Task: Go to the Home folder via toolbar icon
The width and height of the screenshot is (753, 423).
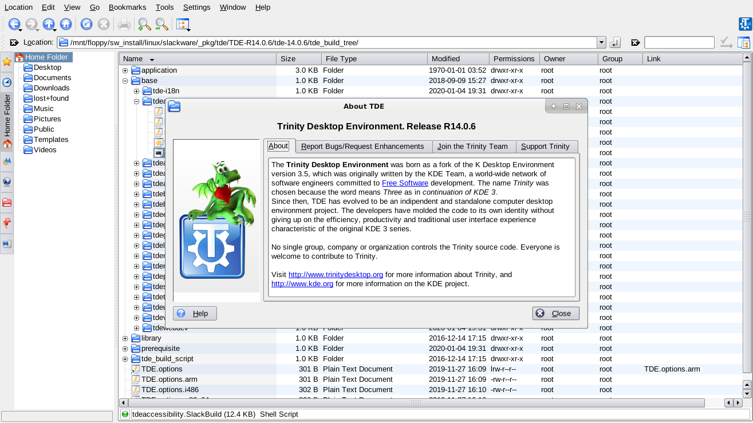Action: [66, 24]
